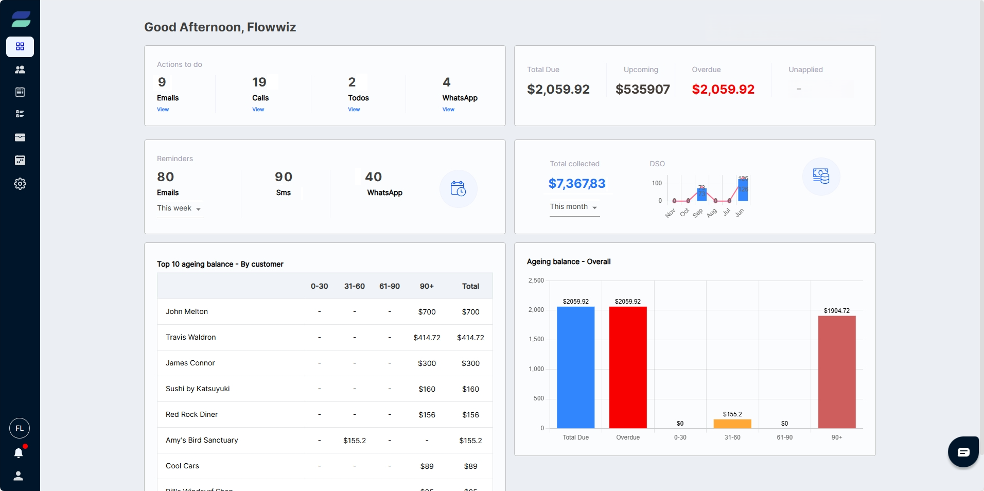
Task: Open the This month collection dropdown
Action: [x=574, y=207]
